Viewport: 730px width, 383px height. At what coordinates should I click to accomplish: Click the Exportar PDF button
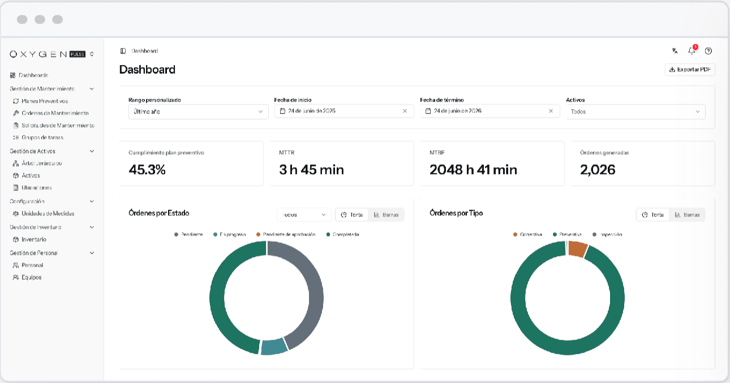690,69
